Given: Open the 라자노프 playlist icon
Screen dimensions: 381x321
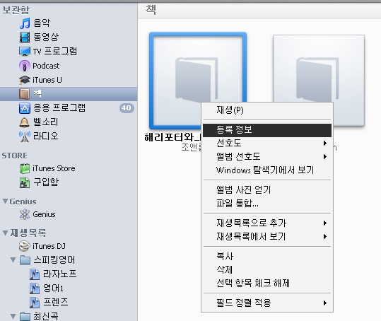Looking at the screenshot, I should (x=35, y=274).
